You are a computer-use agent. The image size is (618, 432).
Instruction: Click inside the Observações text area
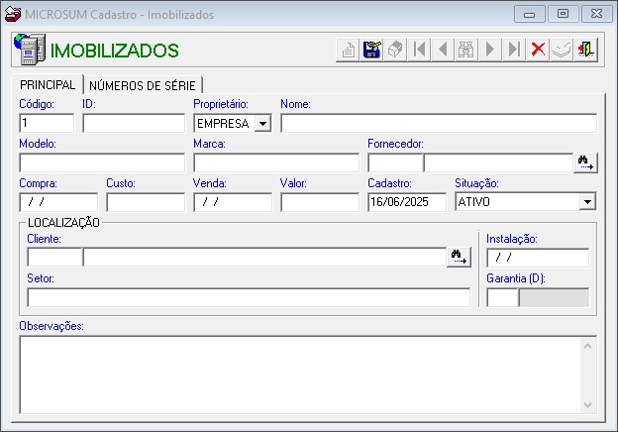click(300, 375)
